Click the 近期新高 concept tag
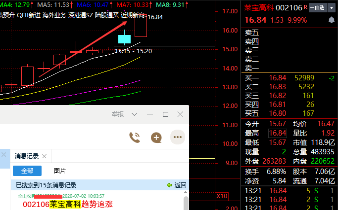Screen dimensions: 338x210 pos(132,15)
